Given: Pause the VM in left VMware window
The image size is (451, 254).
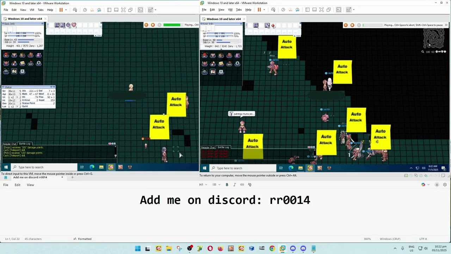Looking at the screenshot, I should click(61, 10).
